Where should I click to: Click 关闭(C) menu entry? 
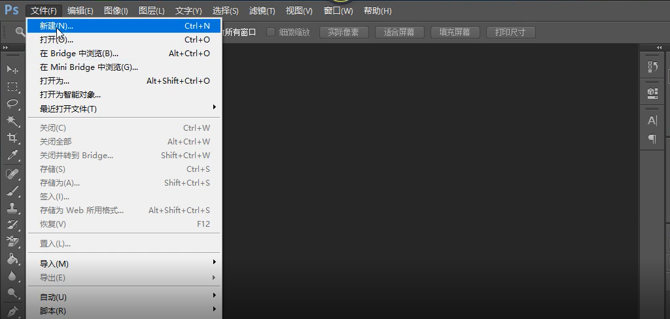124,127
